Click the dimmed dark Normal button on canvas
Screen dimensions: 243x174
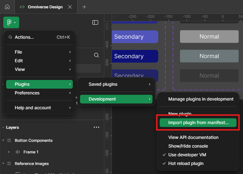coord(209,76)
